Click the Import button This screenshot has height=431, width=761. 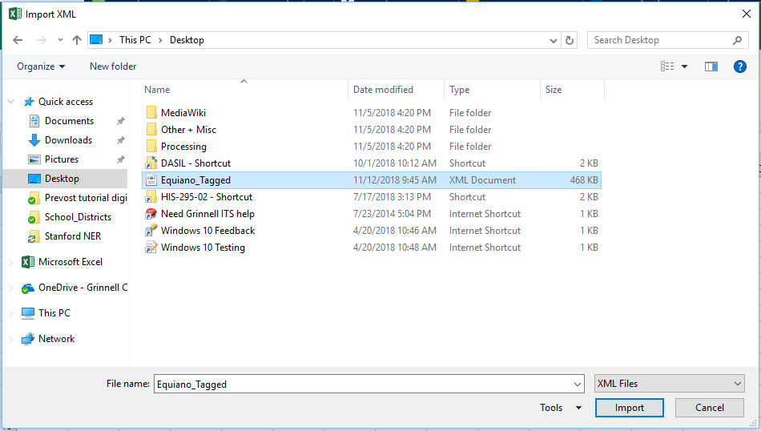point(629,408)
